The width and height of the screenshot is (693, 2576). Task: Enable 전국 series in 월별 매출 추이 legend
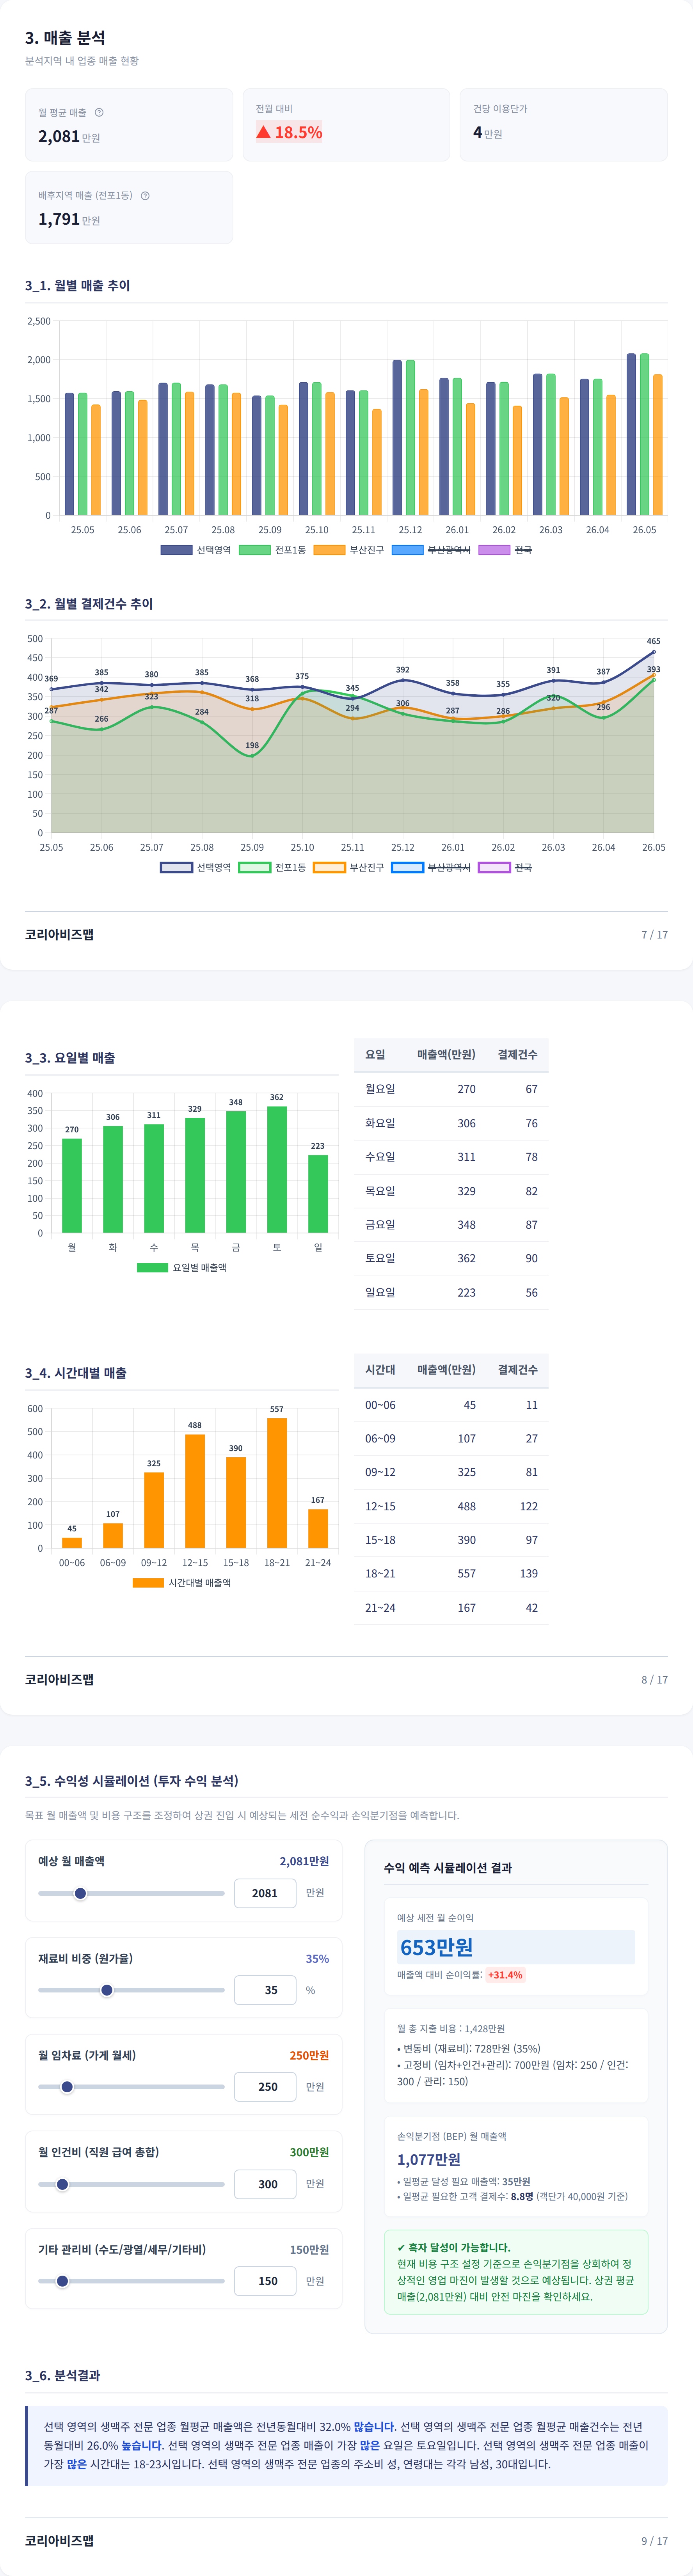click(x=505, y=550)
